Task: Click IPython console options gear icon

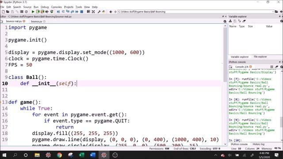Action: (282, 67)
